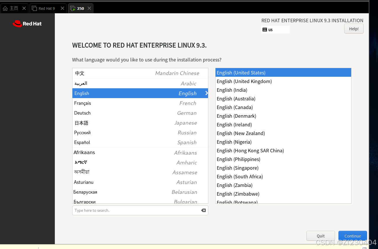378x249 pixels.
Task: Click the Help! button
Action: pos(354,29)
